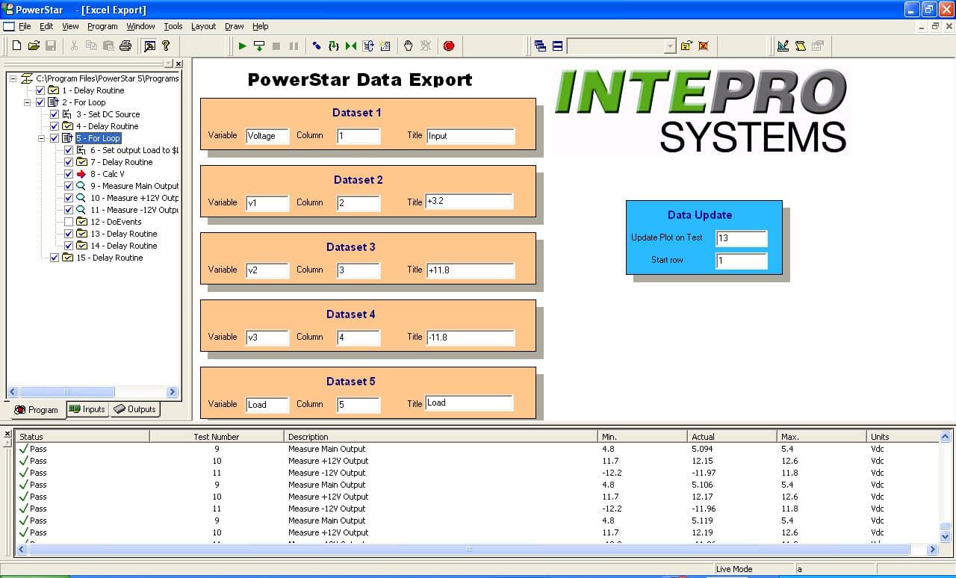Open a file with the yellow folder icon
Image resolution: width=956 pixels, height=578 pixels.
pos(34,46)
